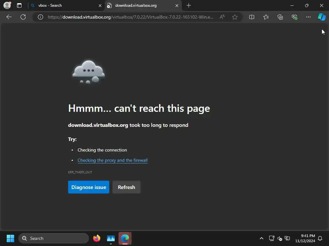Open the Favorites list icon
This screenshot has height=246, width=329.
266,17
